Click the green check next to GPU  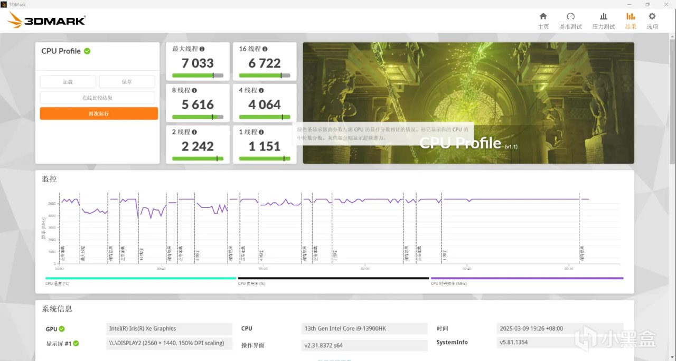click(62, 329)
